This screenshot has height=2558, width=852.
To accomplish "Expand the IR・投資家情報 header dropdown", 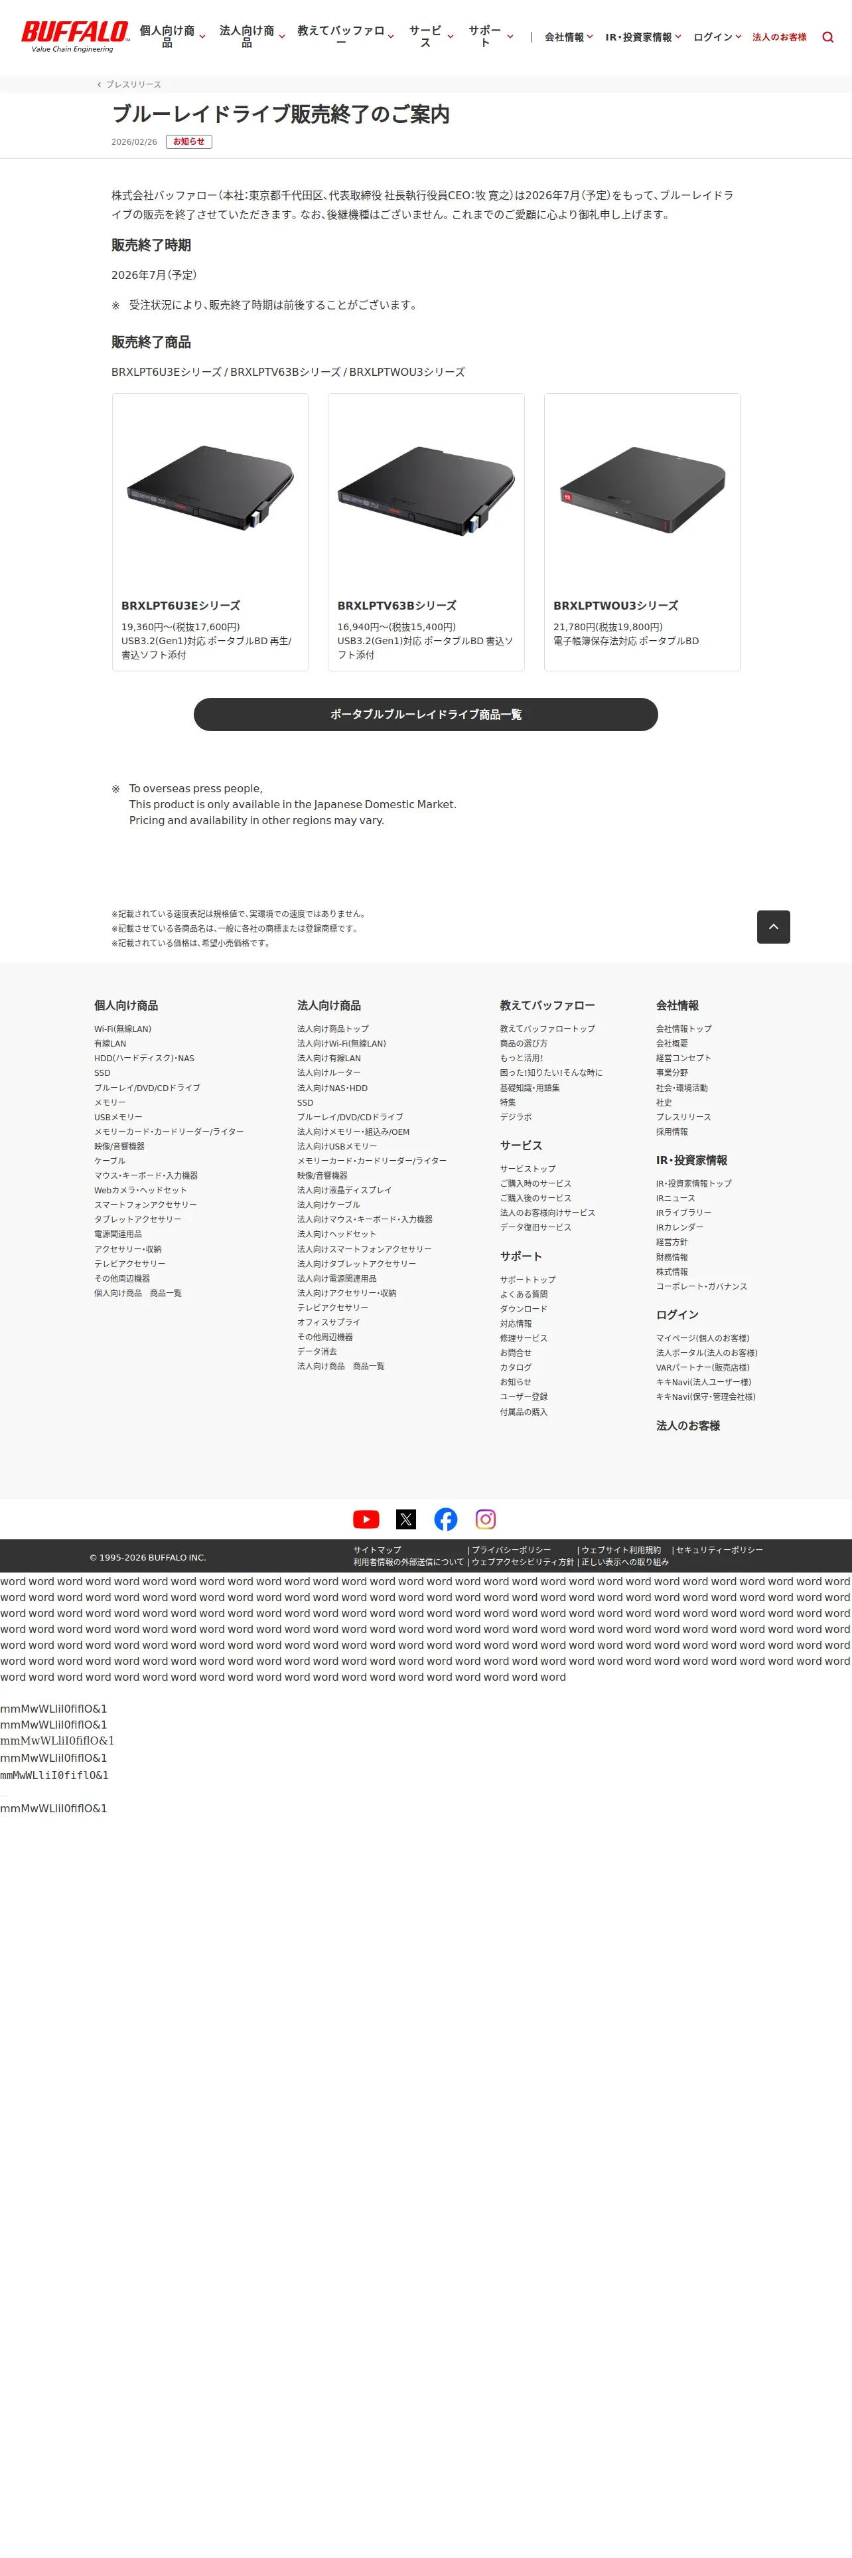I will (643, 37).
